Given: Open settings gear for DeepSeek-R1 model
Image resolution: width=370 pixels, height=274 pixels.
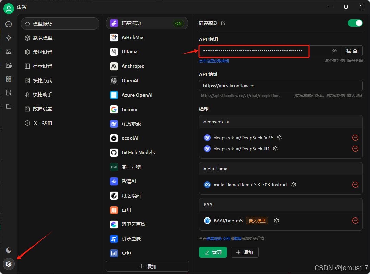Looking at the screenshot, I should pos(275,149).
